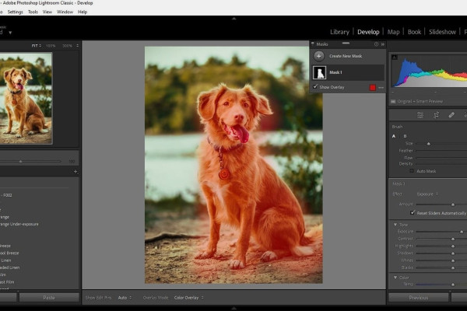
Task: Set Navigator zoom to 100%
Action: pyautogui.click(x=51, y=46)
